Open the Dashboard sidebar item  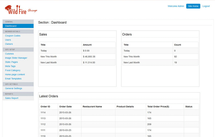pos(11,26)
